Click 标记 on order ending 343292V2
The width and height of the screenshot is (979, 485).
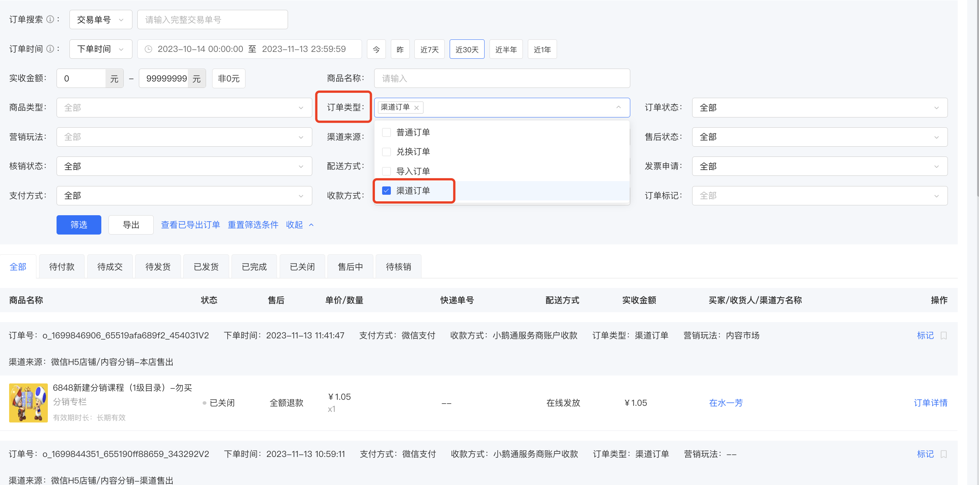925,454
